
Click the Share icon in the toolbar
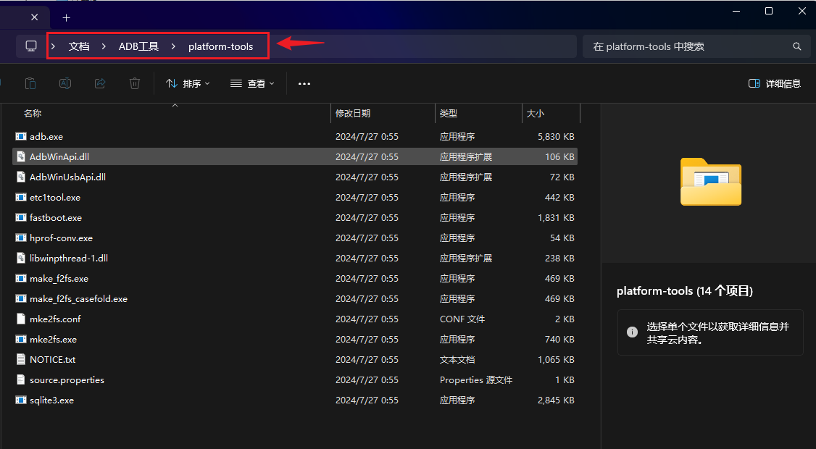coord(100,83)
